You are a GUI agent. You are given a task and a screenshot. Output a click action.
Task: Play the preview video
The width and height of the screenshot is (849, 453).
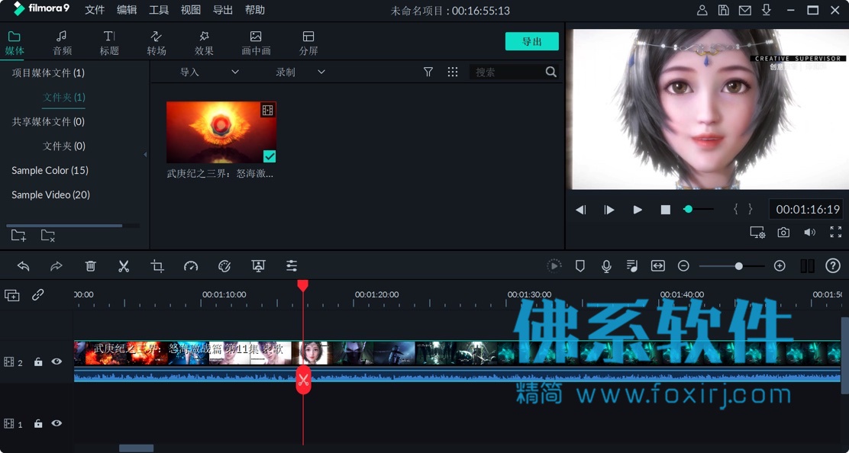[638, 210]
